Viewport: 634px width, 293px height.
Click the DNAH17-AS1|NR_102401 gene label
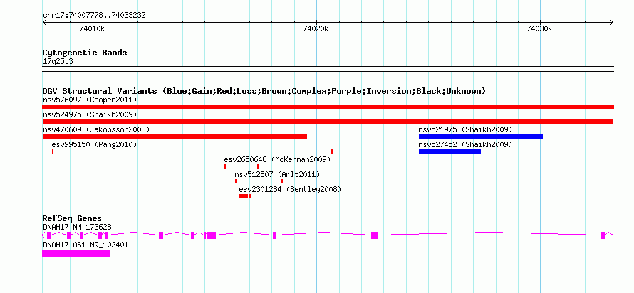point(85,245)
